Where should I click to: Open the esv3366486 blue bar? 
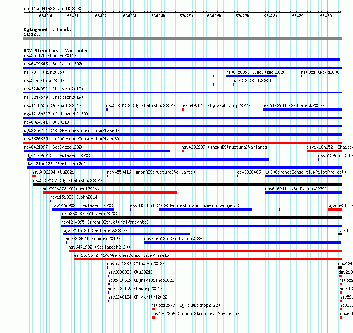303,176
